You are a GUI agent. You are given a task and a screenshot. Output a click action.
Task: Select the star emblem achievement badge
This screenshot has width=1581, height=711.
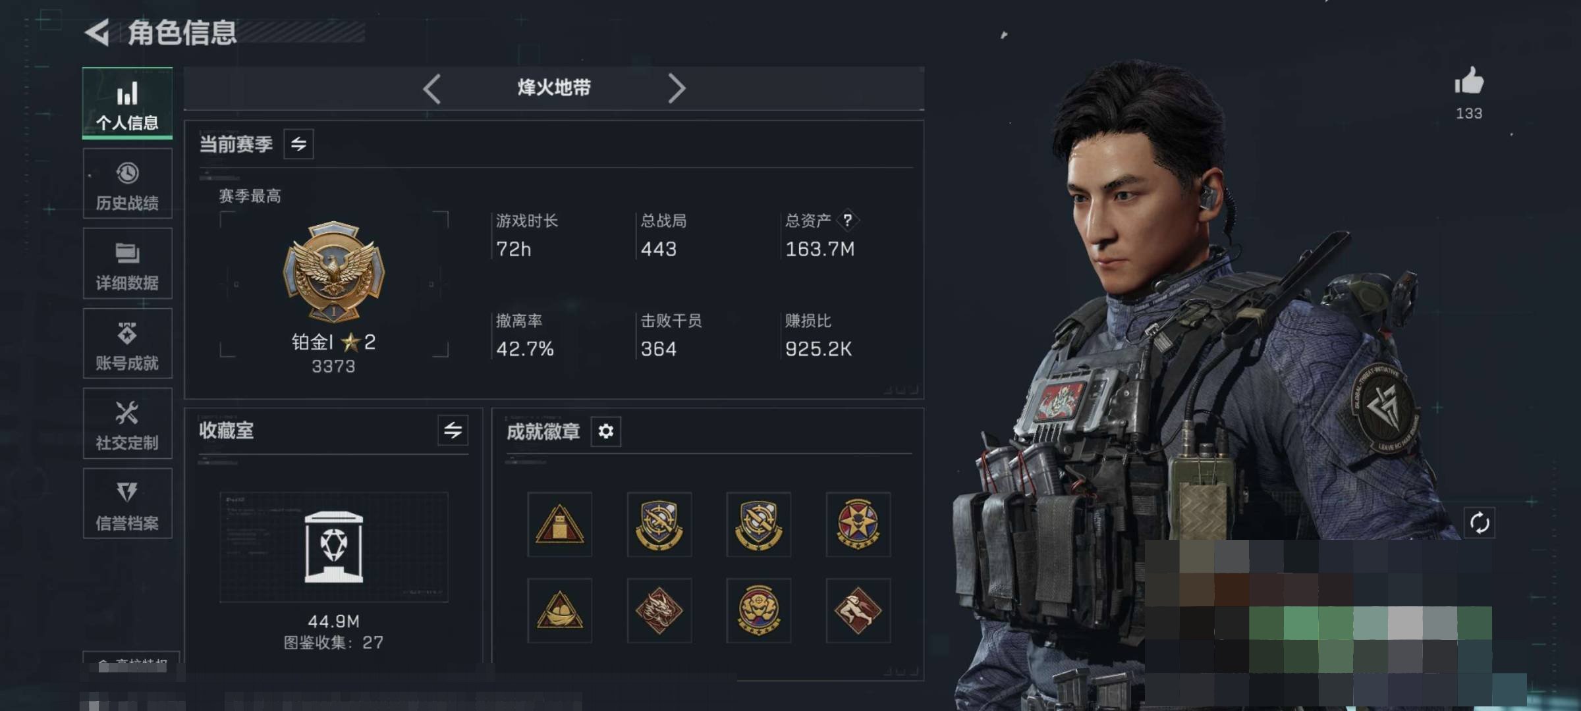858,524
